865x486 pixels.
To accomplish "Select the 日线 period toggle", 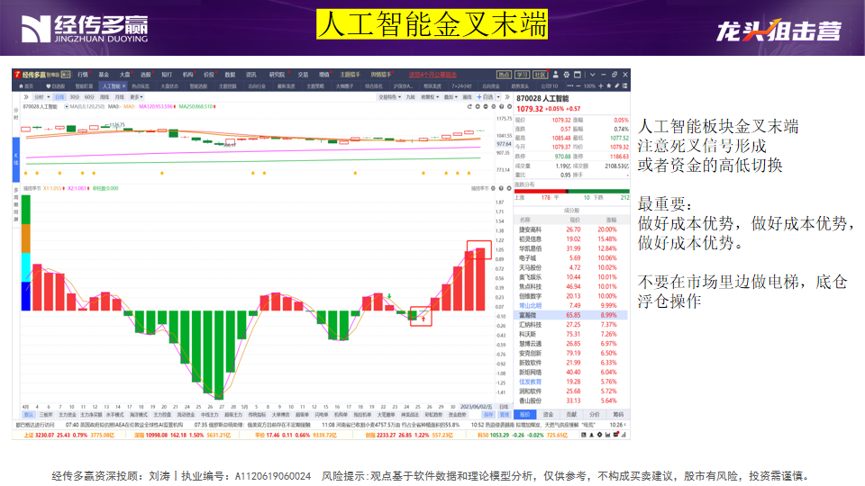I will click(59, 97).
